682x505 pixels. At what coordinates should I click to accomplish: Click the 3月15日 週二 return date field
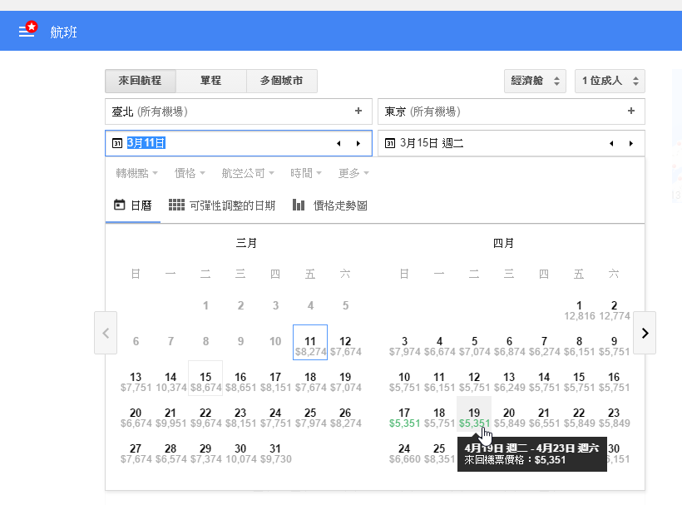coord(491,144)
